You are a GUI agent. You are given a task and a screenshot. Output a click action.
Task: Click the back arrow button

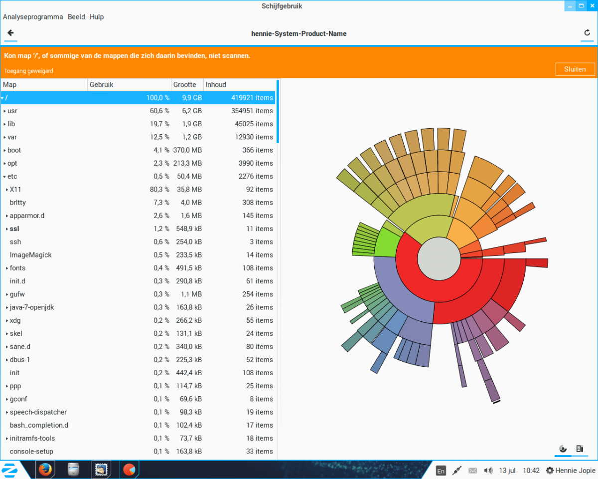[x=10, y=33]
